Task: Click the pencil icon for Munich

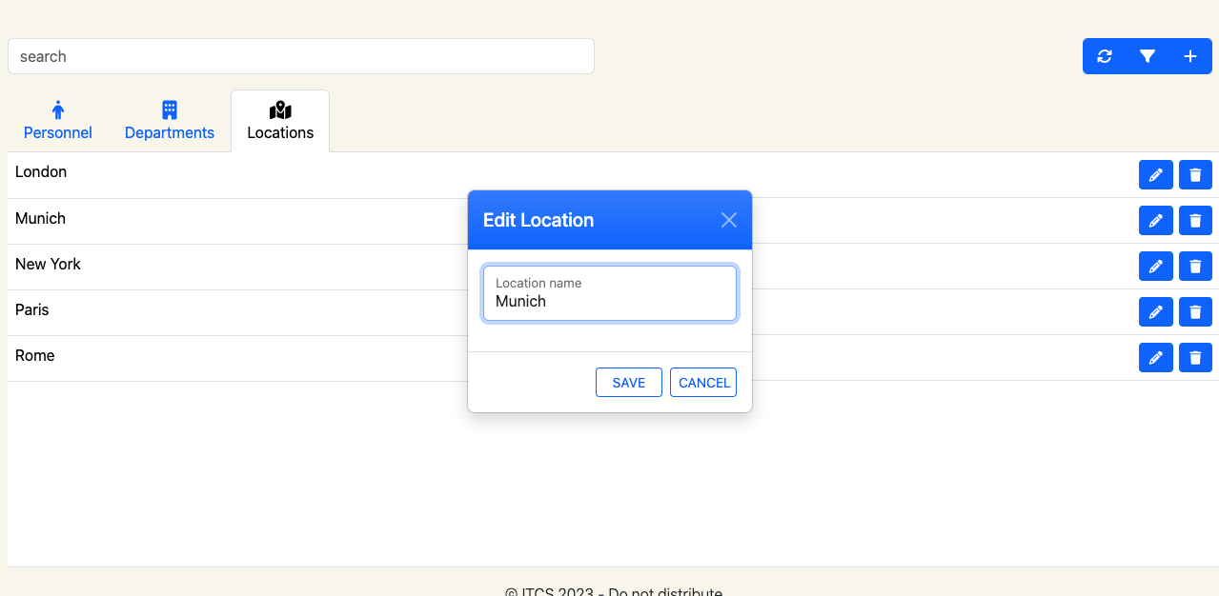Action: [1156, 221]
